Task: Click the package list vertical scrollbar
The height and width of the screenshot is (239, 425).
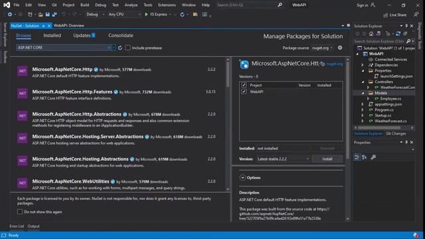Action: click(x=228, y=74)
